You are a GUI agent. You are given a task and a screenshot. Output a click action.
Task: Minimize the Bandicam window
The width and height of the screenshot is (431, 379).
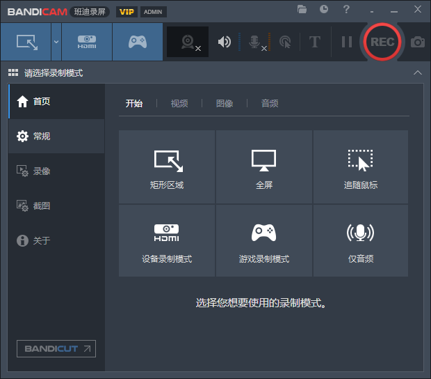pos(394,11)
